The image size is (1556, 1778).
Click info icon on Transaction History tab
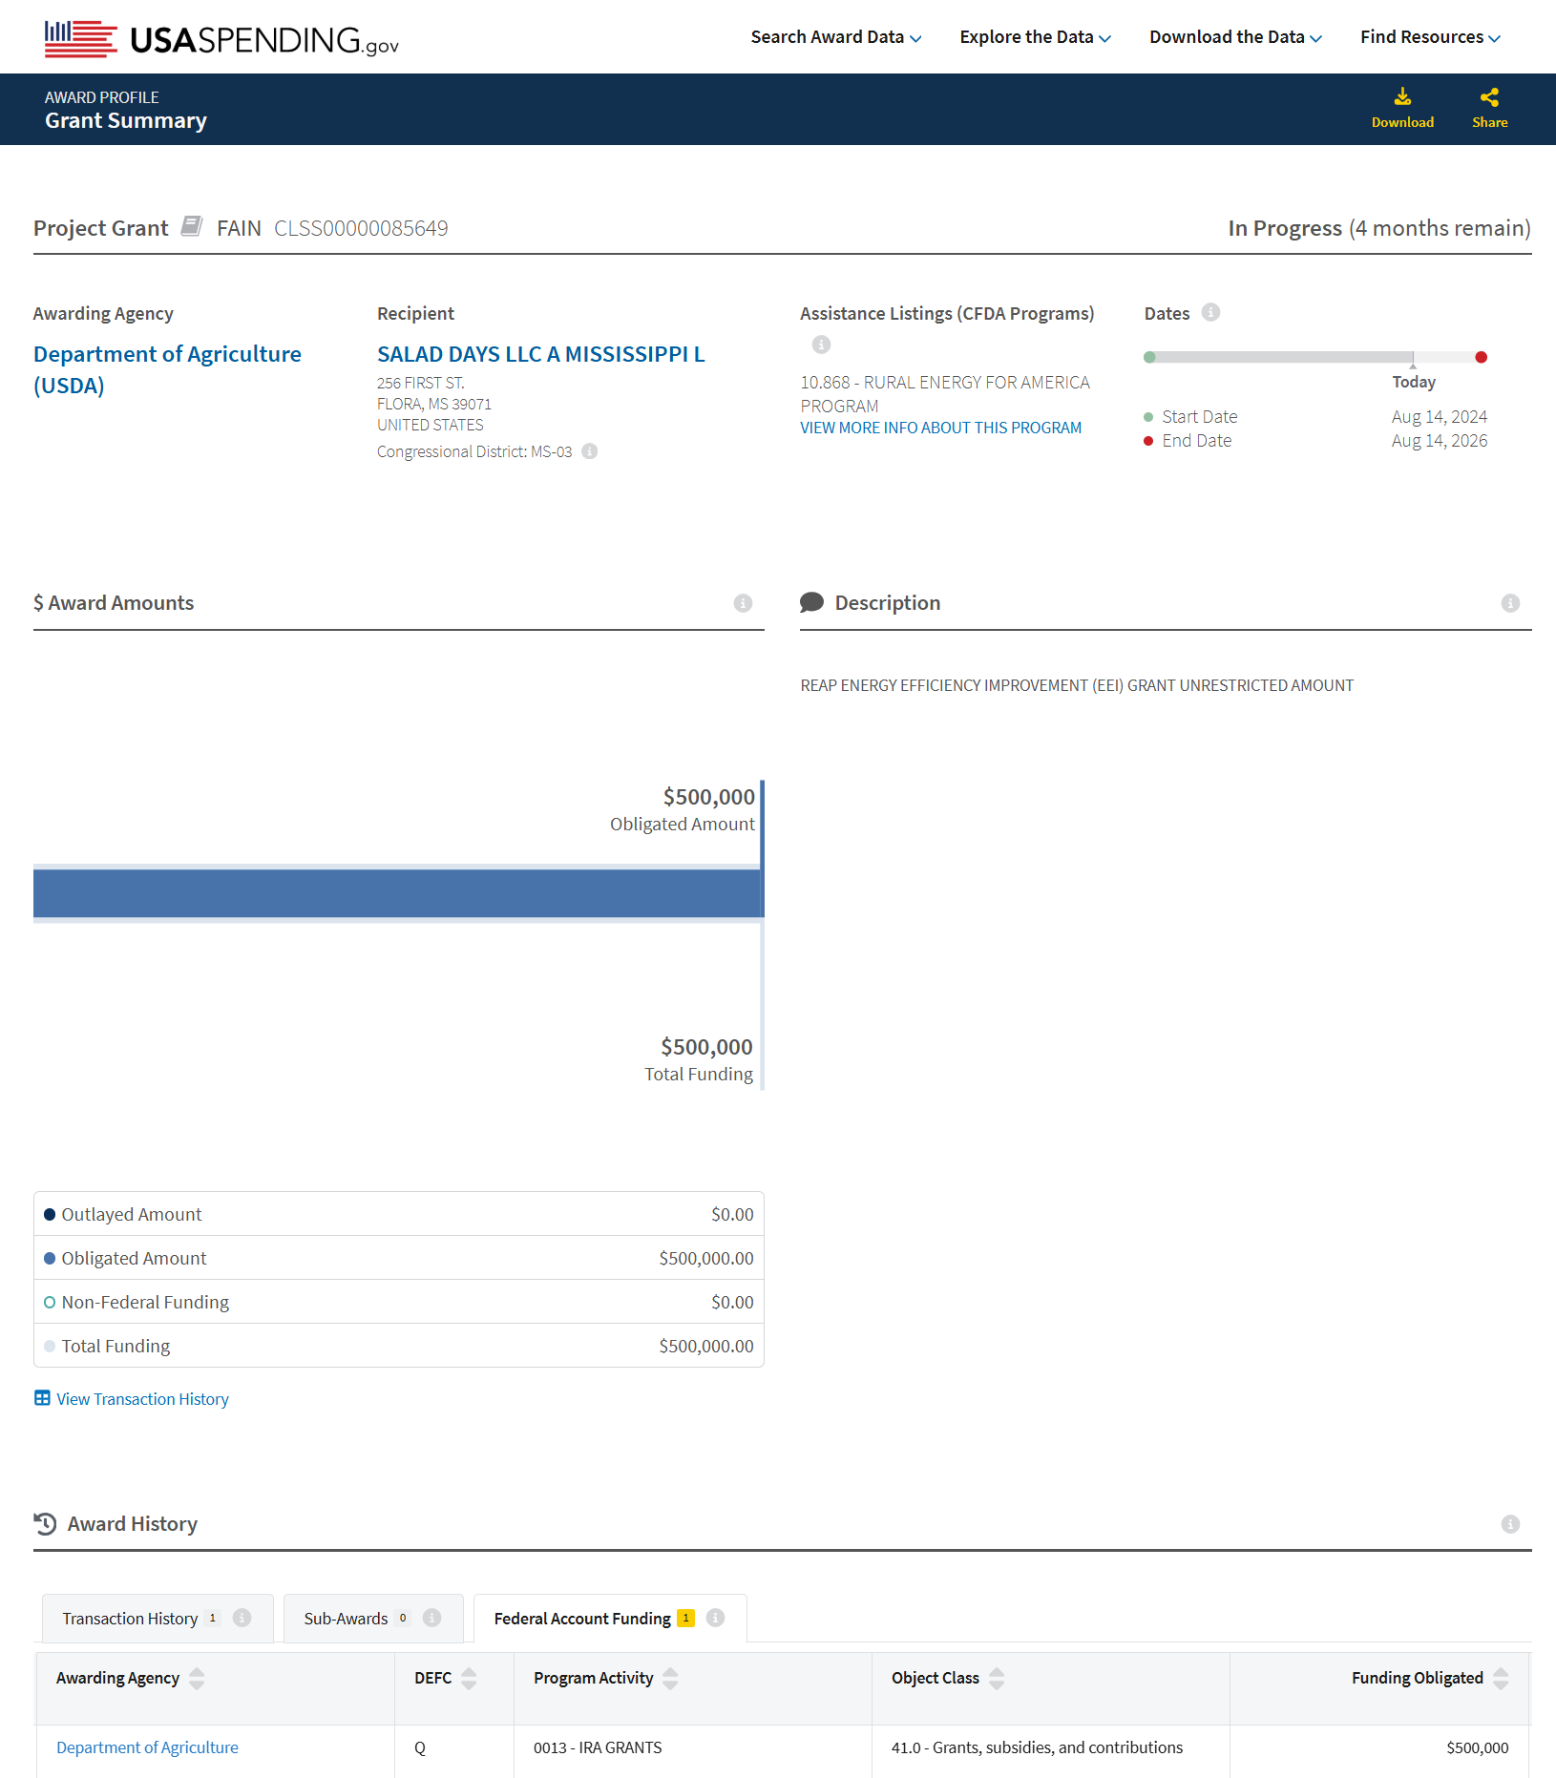click(242, 1618)
